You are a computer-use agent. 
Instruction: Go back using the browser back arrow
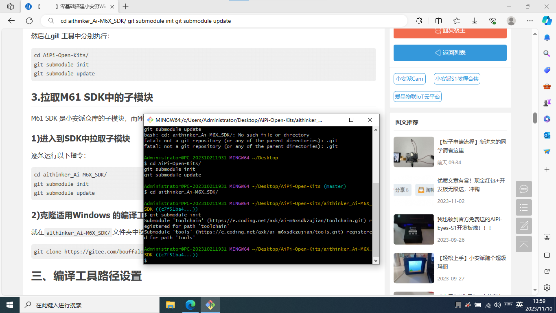[x=11, y=21]
